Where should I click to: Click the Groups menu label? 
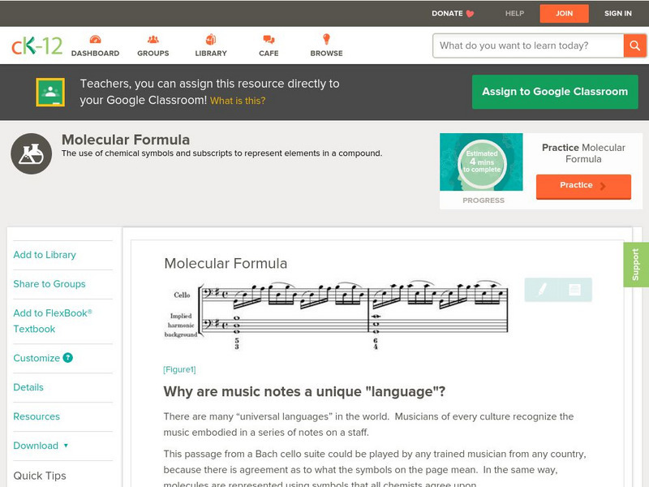[153, 54]
